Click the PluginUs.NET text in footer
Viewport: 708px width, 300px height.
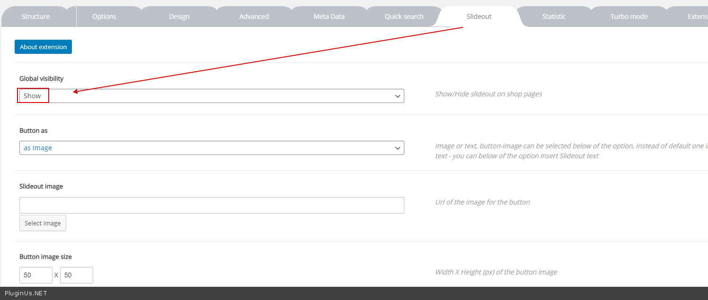tap(26, 293)
